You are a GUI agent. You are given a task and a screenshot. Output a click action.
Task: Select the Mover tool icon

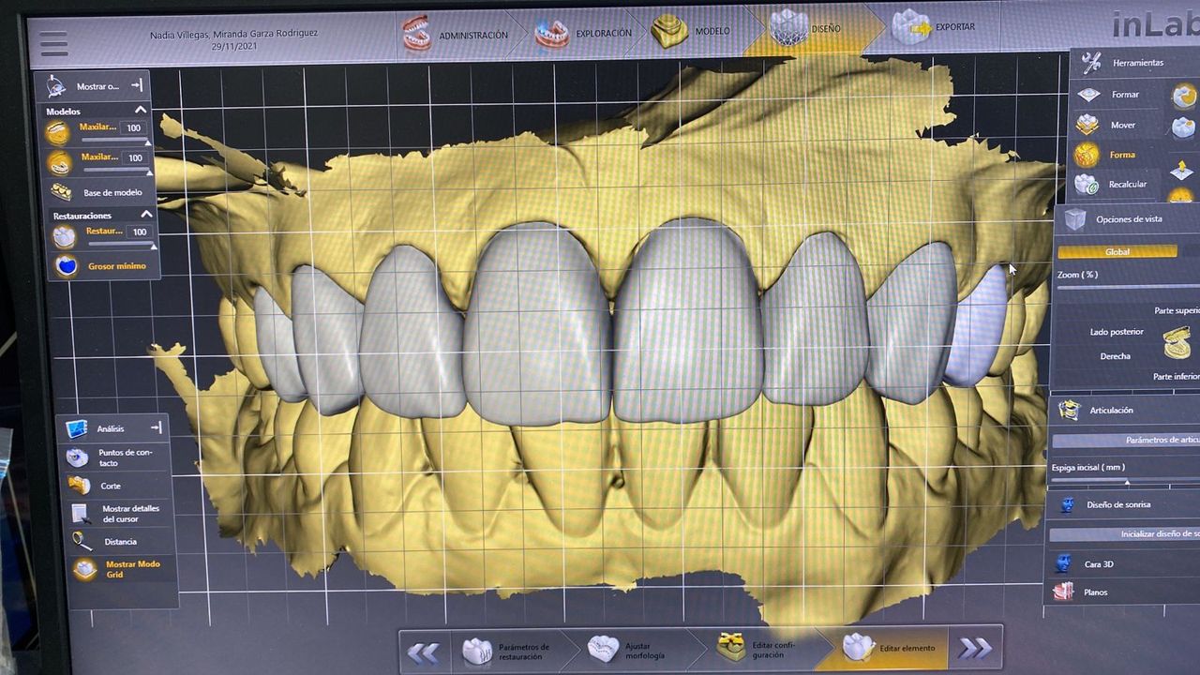pos(1087,125)
